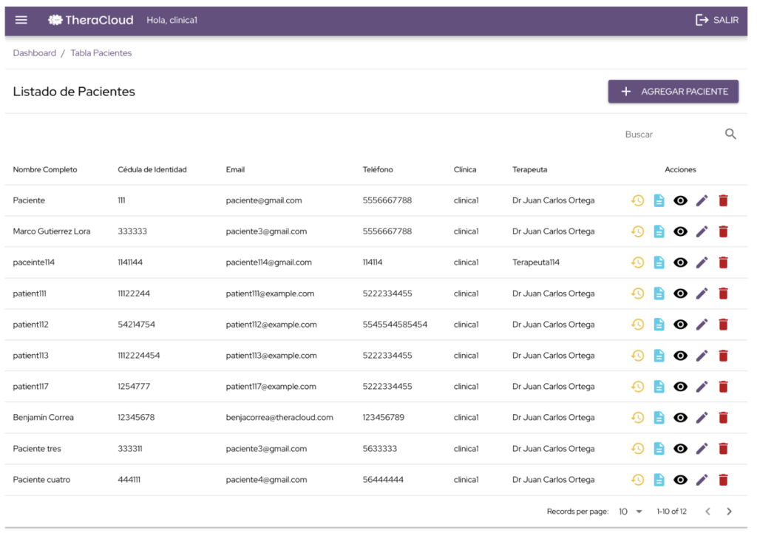757x539 pixels.
Task: Show details of first Paciente row
Action: (680, 200)
